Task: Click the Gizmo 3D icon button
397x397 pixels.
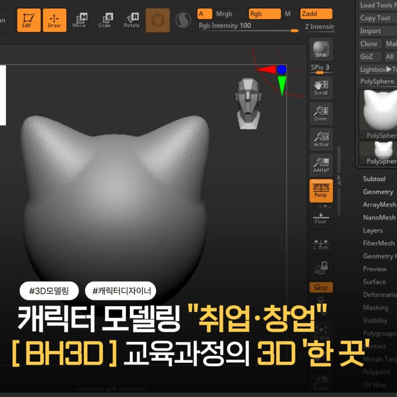Action: tap(158, 20)
